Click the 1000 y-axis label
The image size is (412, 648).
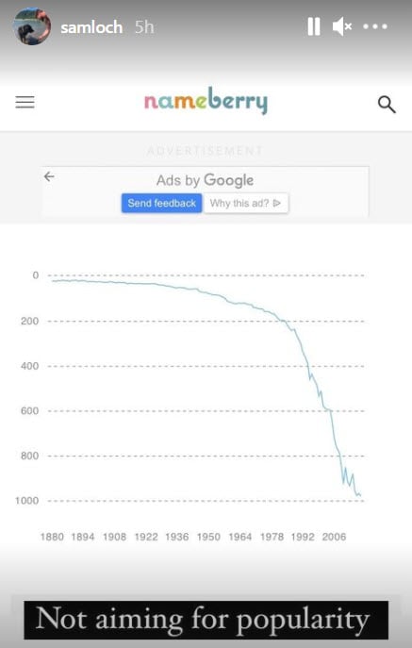pos(26,501)
